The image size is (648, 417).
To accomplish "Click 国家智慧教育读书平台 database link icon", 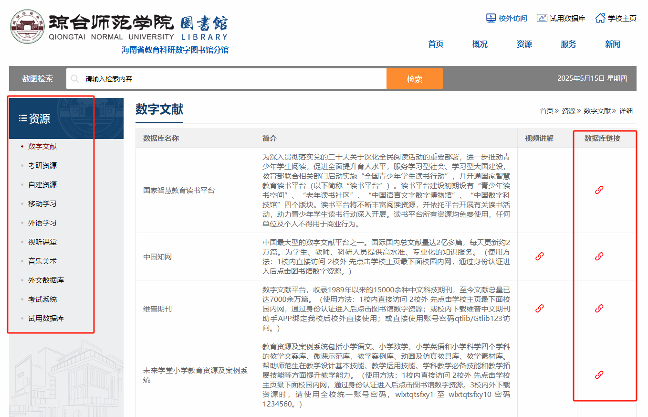I will point(599,190).
